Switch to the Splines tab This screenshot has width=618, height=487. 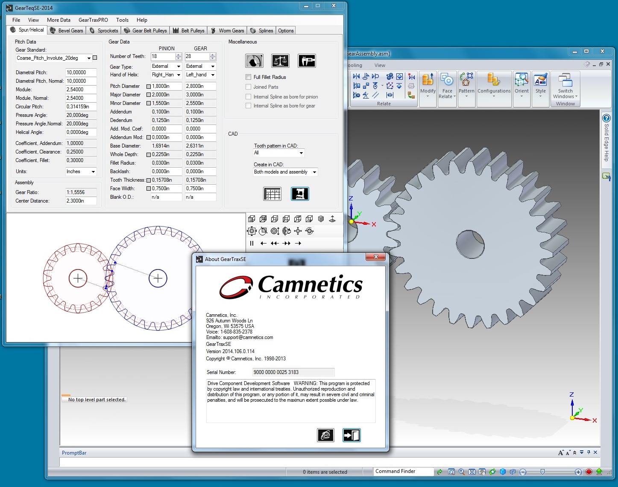(x=262, y=31)
